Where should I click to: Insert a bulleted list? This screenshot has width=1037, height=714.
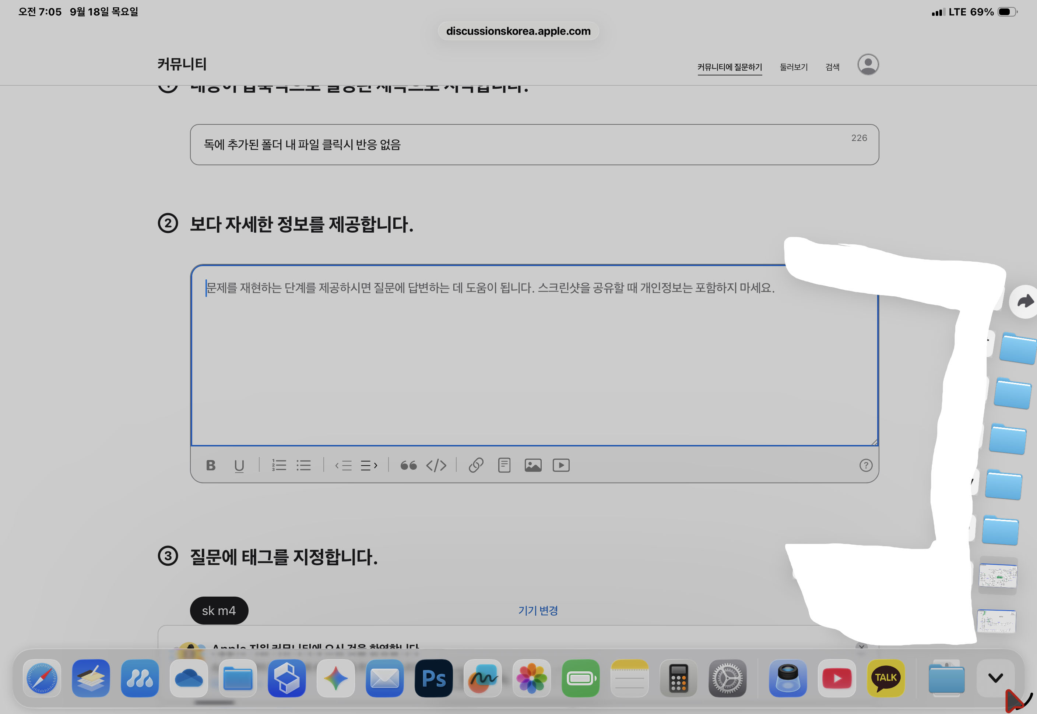[303, 465]
